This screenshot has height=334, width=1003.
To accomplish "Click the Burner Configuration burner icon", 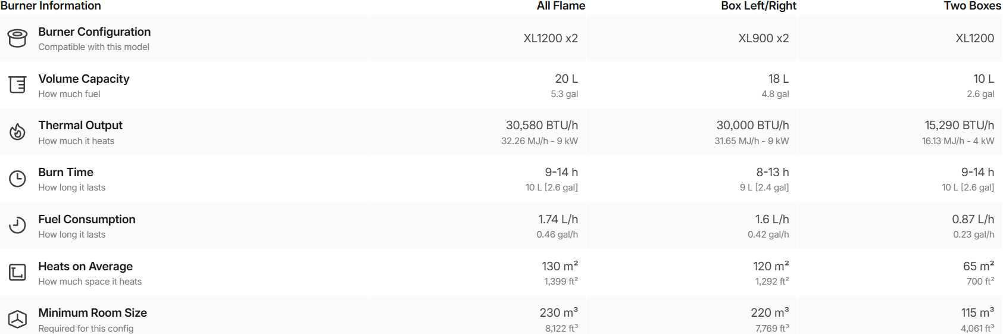I will click(x=17, y=38).
